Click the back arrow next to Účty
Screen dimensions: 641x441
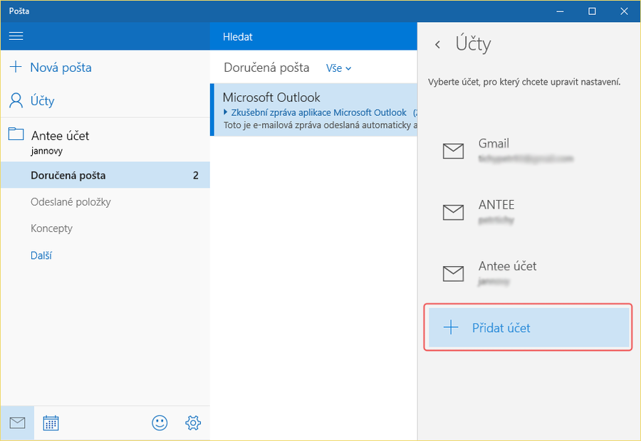click(437, 44)
